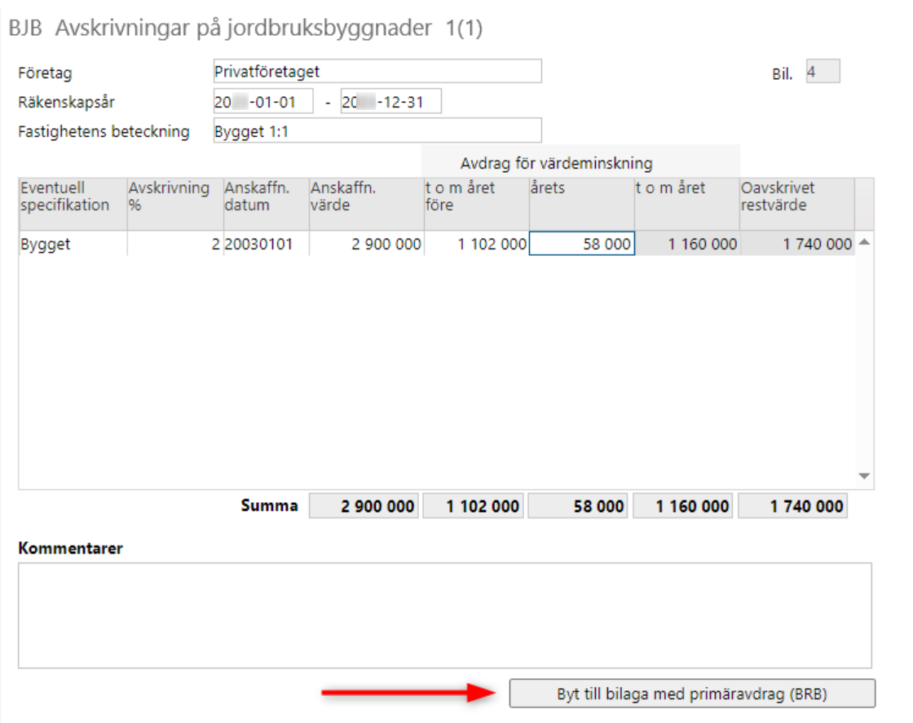Screen dimensions: 913x723
Task: Click the Bil. number field
Action: tap(823, 71)
